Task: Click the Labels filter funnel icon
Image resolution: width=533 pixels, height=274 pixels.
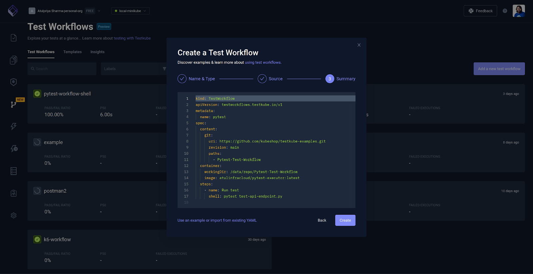Action: (164, 69)
